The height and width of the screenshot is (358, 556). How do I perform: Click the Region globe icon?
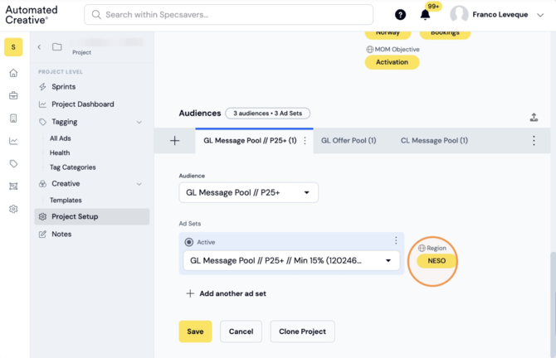click(x=422, y=249)
